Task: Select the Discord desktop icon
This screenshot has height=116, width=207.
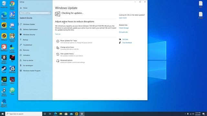Action: tap(12, 26)
